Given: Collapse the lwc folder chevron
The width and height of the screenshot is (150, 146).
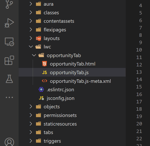Looking at the screenshot, I should point(31,47).
